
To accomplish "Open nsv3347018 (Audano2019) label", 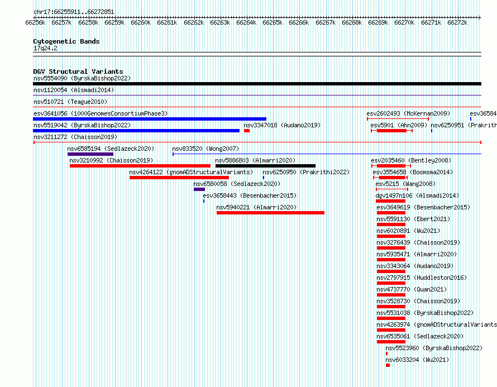I will click(282, 125).
